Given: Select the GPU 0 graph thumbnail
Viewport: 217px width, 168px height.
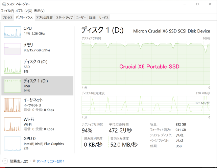Looking at the screenshot, I should [13, 143].
